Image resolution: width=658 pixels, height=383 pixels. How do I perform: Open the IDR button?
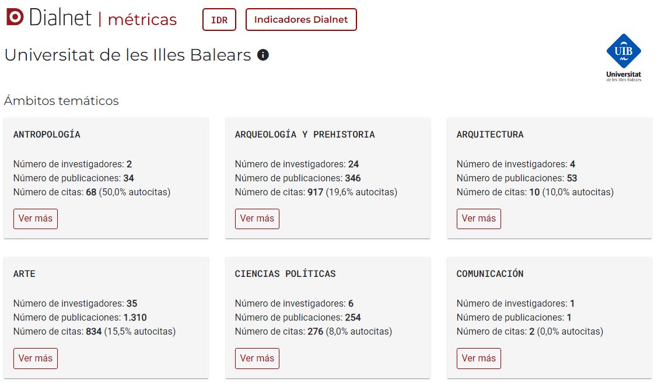[x=219, y=20]
